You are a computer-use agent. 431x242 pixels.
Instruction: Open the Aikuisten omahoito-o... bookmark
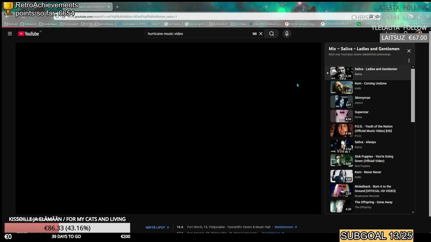[265, 24]
